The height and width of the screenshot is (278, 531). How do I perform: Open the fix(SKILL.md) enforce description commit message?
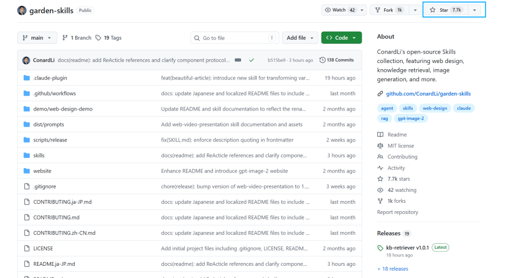click(x=227, y=140)
